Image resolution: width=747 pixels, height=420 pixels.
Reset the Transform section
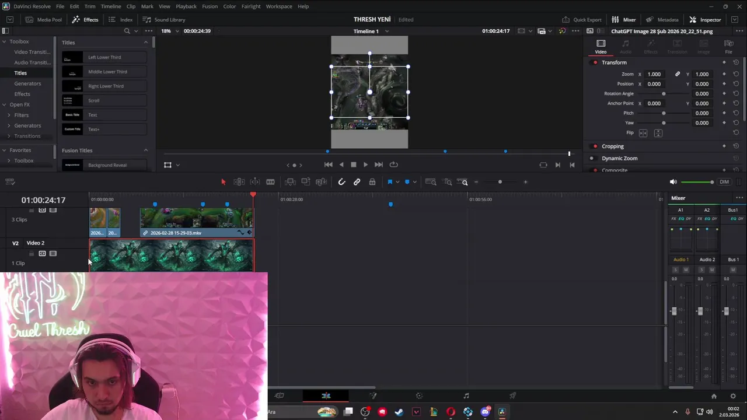[x=736, y=62]
